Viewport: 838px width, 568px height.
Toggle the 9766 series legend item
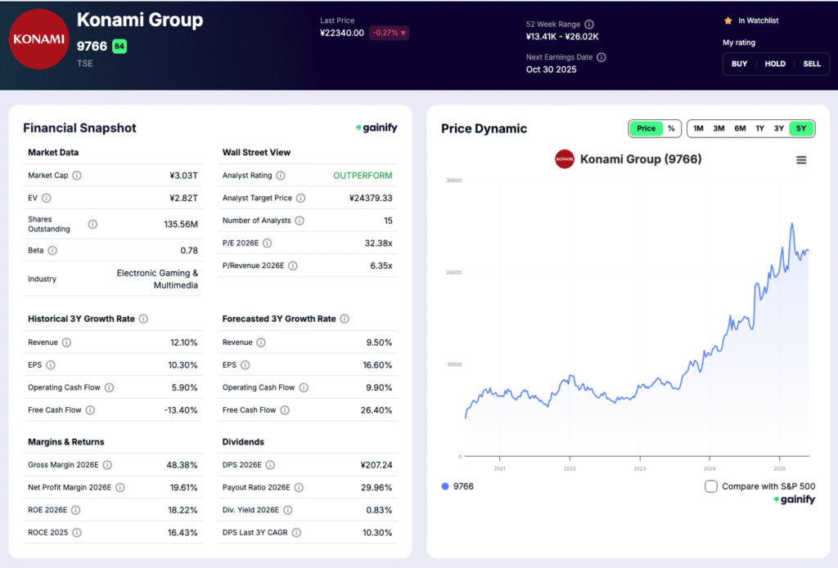(x=457, y=486)
